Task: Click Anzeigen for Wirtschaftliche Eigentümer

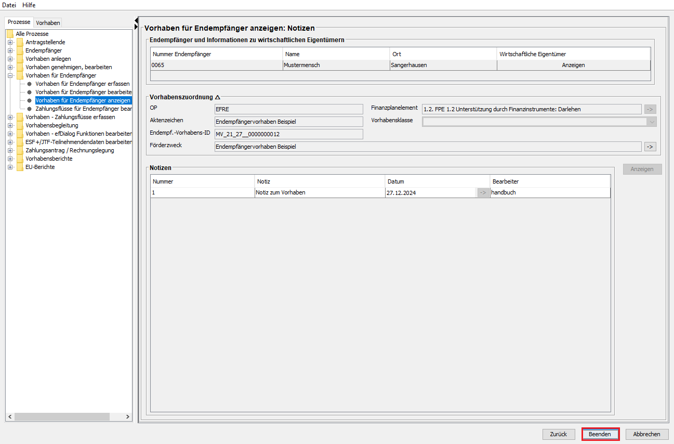Action: 573,65
